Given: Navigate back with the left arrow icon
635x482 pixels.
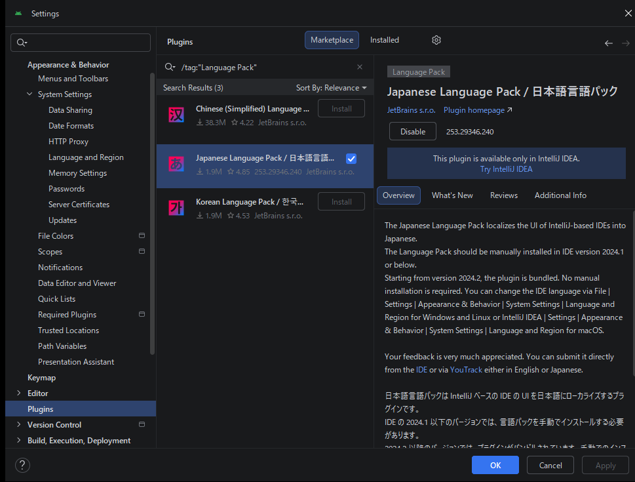Looking at the screenshot, I should point(608,43).
